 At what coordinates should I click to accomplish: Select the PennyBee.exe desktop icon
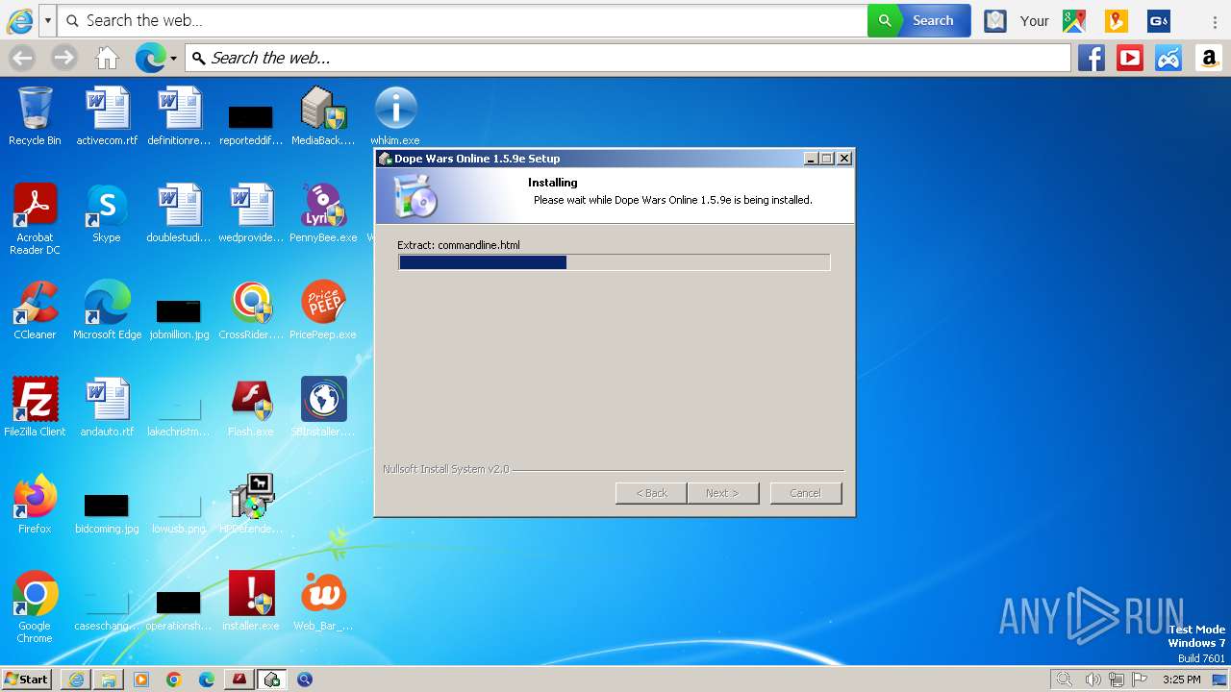coord(323,213)
